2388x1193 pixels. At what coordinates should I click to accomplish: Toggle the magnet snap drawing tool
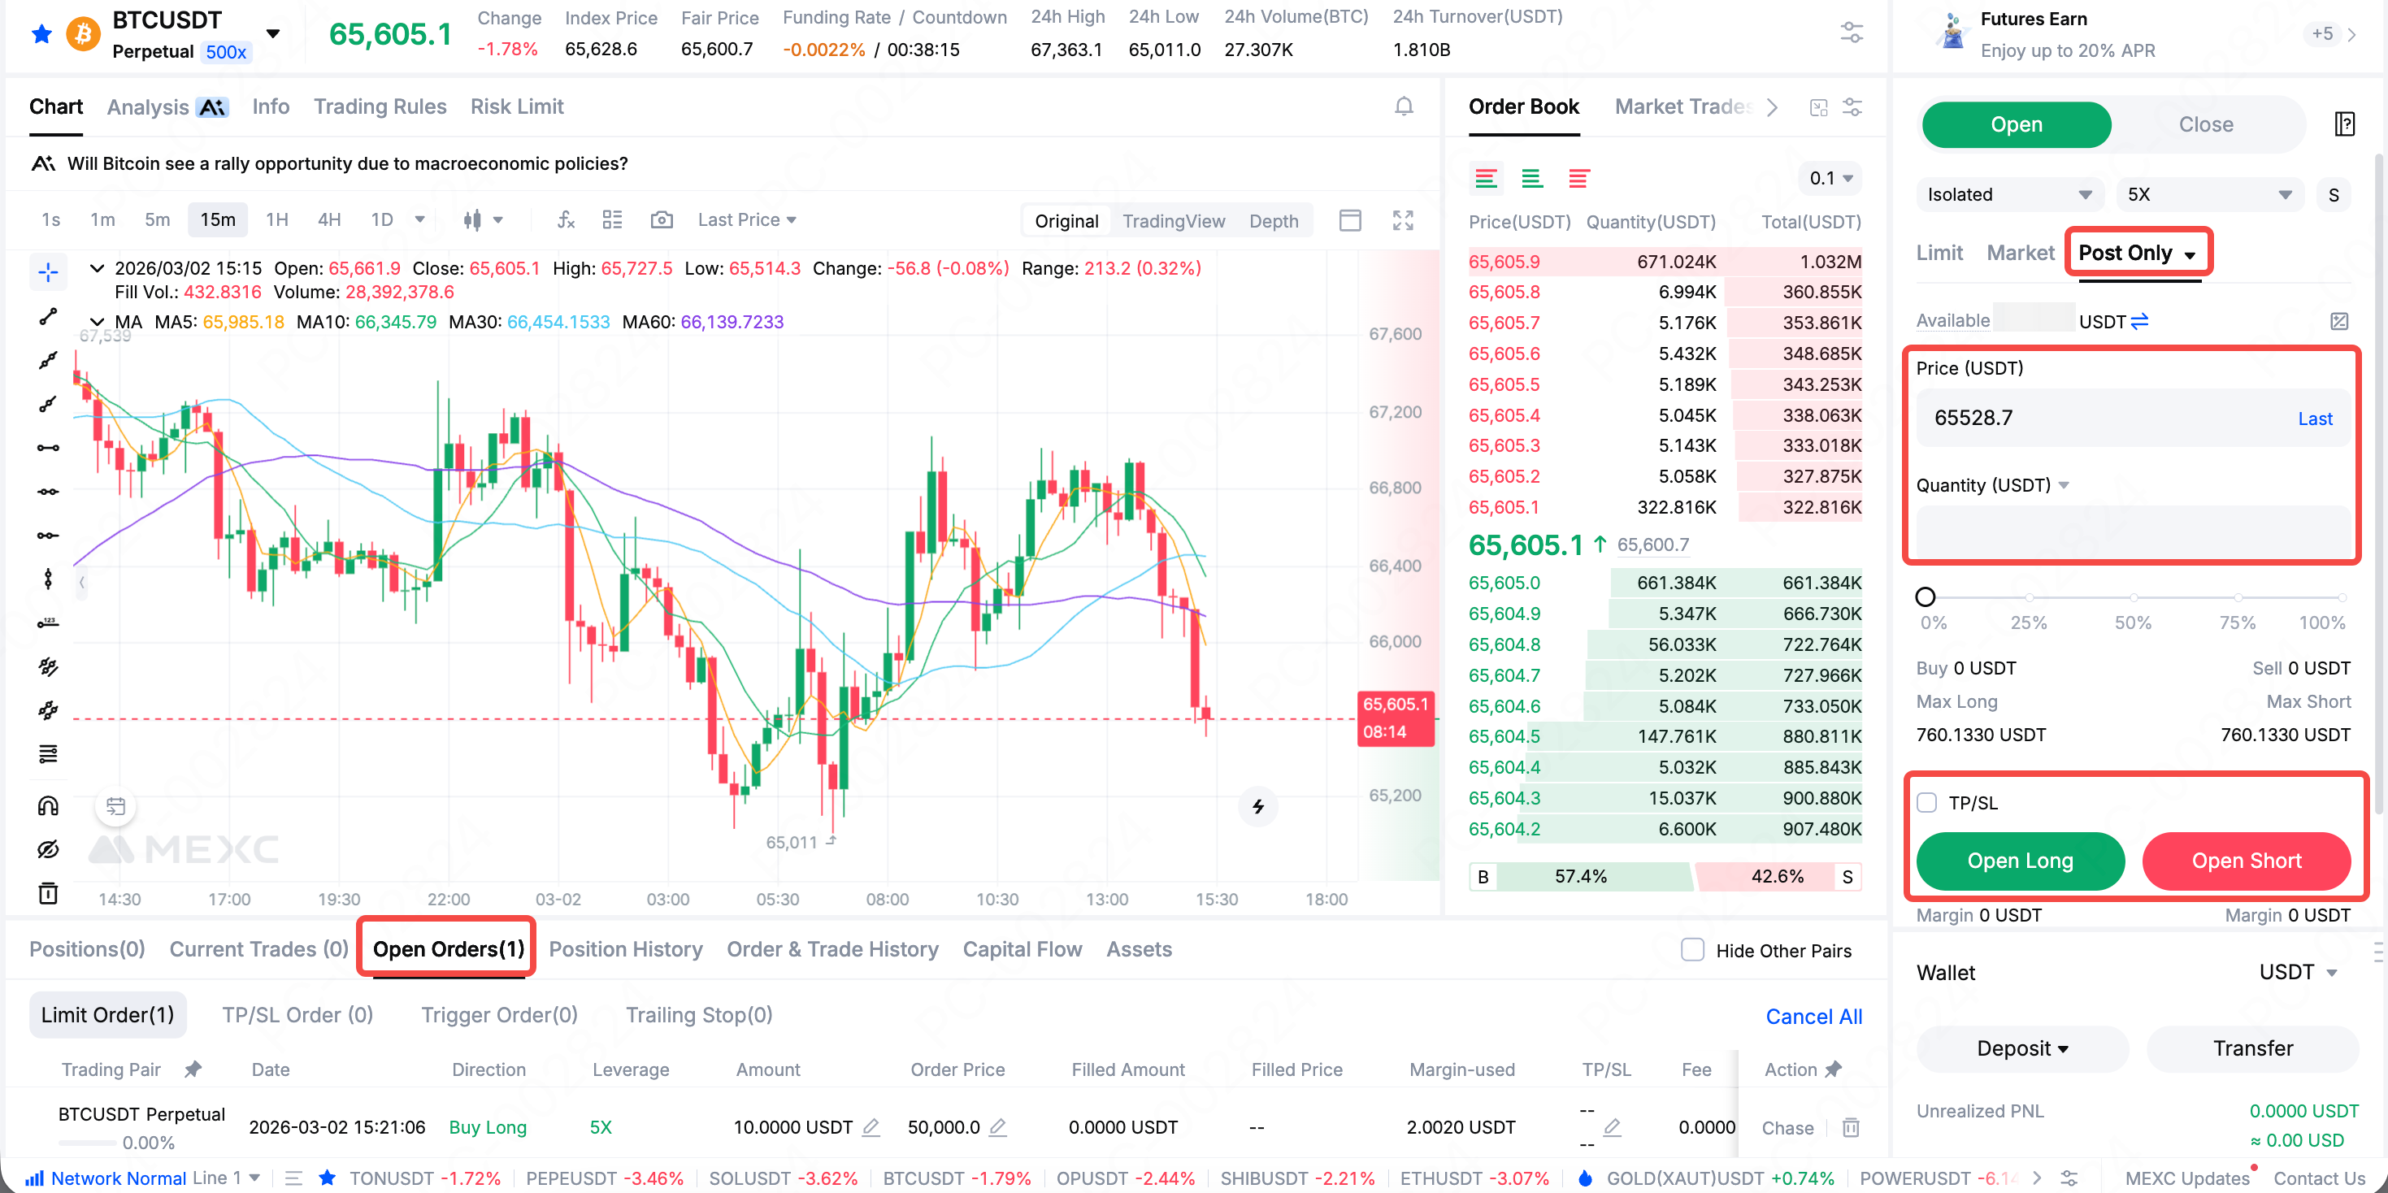pyautogui.click(x=48, y=805)
